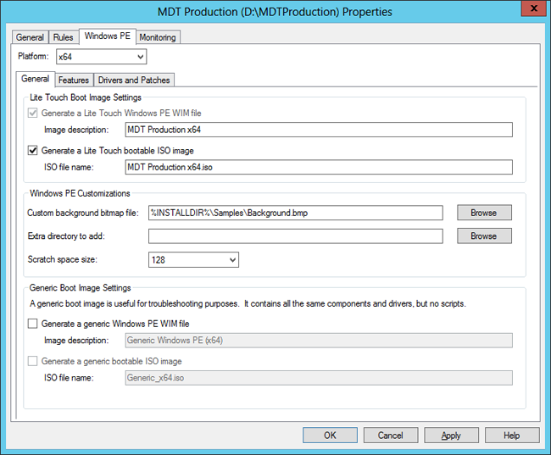The height and width of the screenshot is (455, 551).
Task: Click the Lite Touch ISO file name field
Action: coord(318,167)
